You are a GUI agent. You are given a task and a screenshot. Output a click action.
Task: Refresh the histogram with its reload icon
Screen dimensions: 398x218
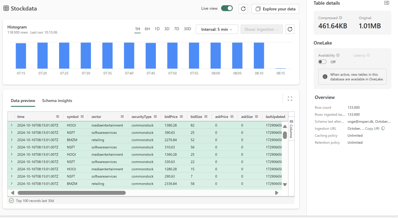290,29
